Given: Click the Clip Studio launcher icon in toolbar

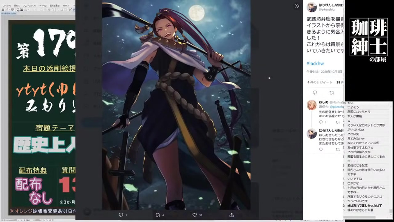Looking at the screenshot, I should pyautogui.click(x=13, y=9).
